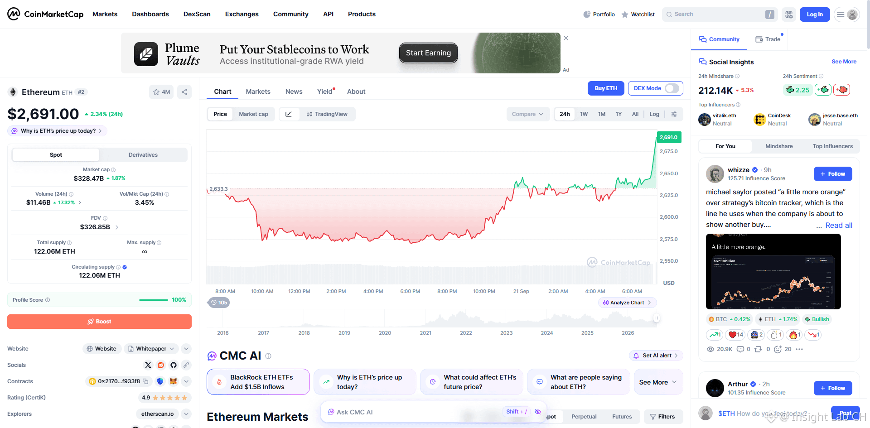Switch to Derivatives data view
This screenshot has width=870, height=428.
coord(143,155)
